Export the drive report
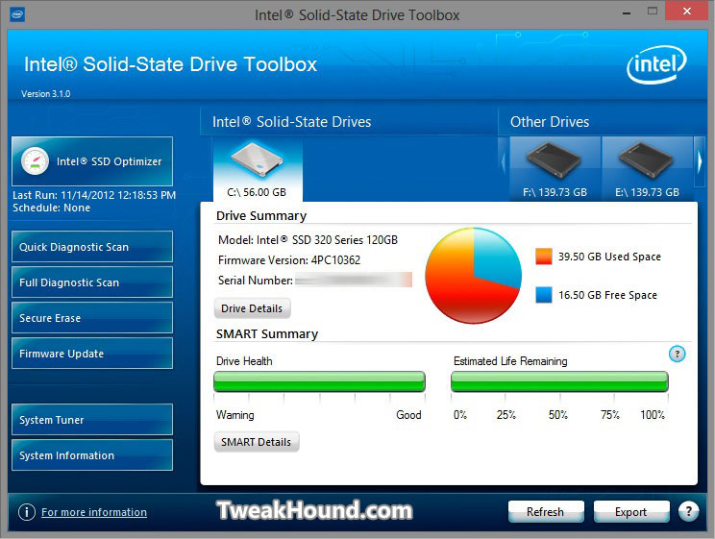715x539 pixels. 631,512
